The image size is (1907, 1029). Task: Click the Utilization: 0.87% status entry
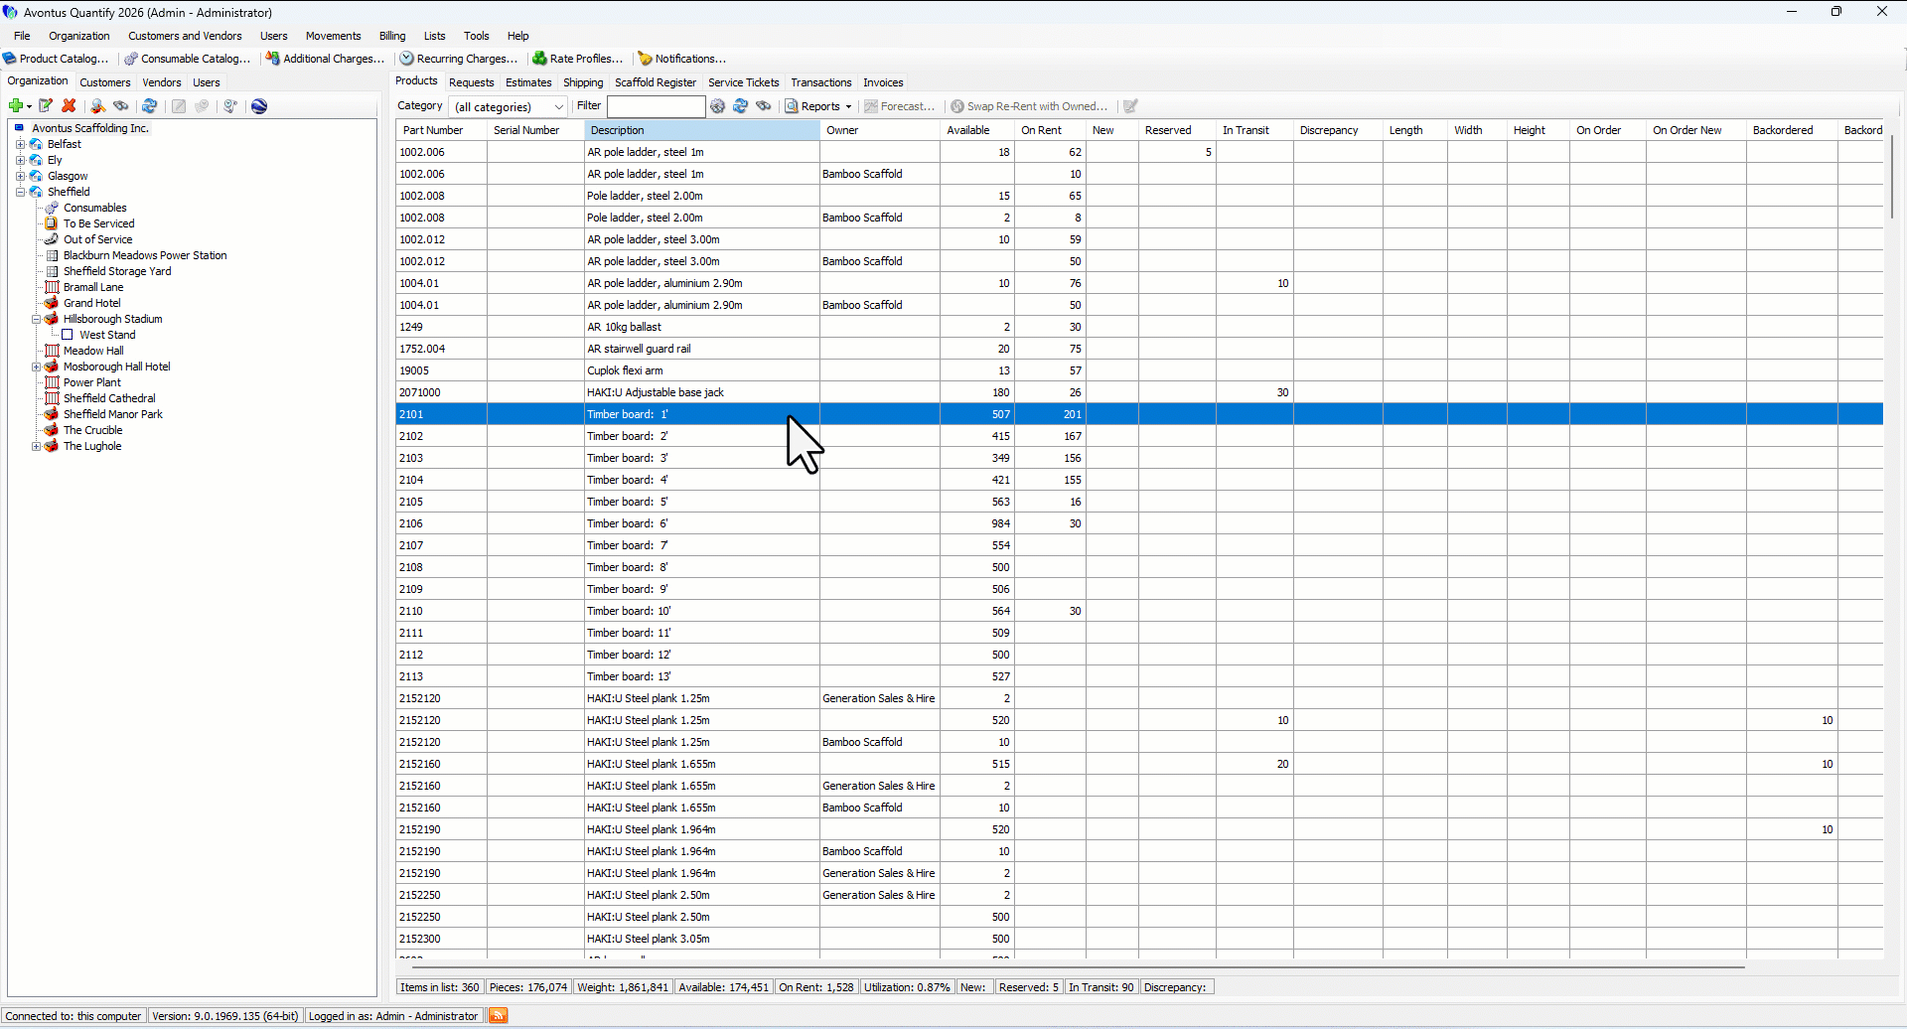pos(906,987)
